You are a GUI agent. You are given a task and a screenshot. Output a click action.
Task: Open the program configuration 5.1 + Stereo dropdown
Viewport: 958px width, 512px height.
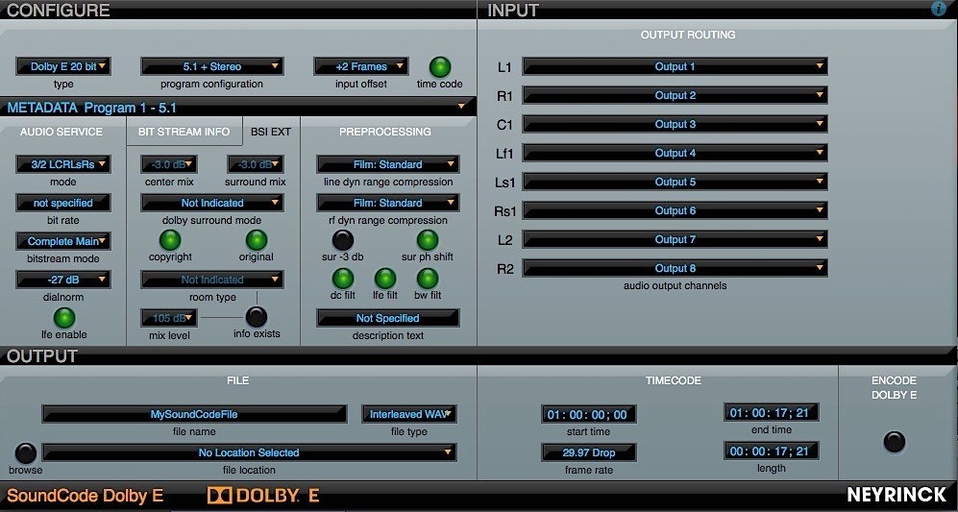click(212, 66)
